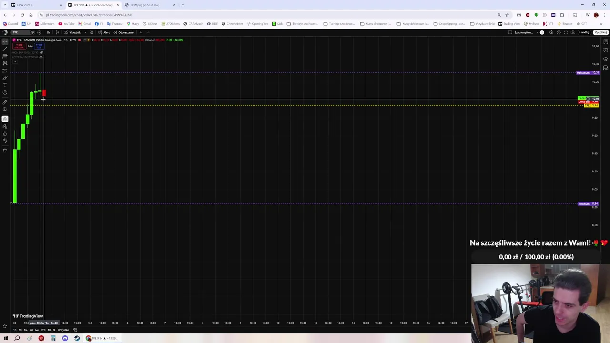Open Discord from the taskbar
The height and width of the screenshot is (343, 610).
coord(65,338)
